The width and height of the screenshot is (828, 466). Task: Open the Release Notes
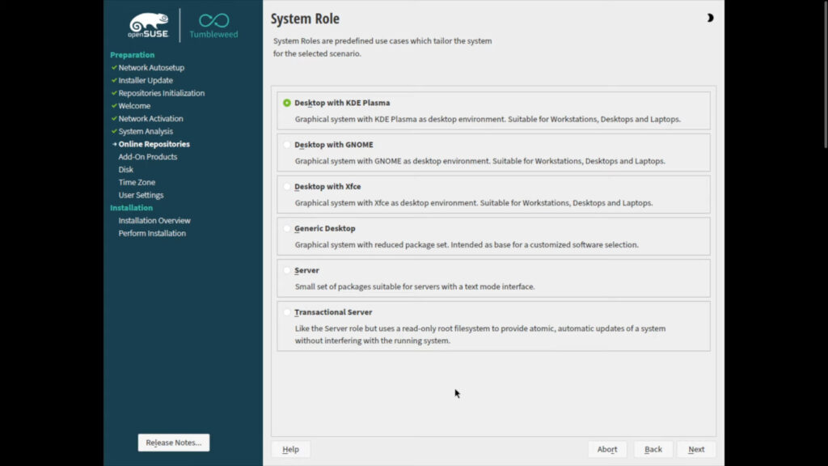point(174,443)
